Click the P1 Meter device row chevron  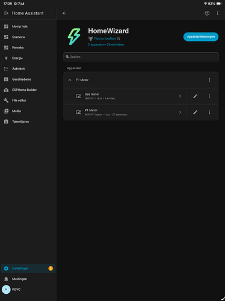[x=180, y=112]
